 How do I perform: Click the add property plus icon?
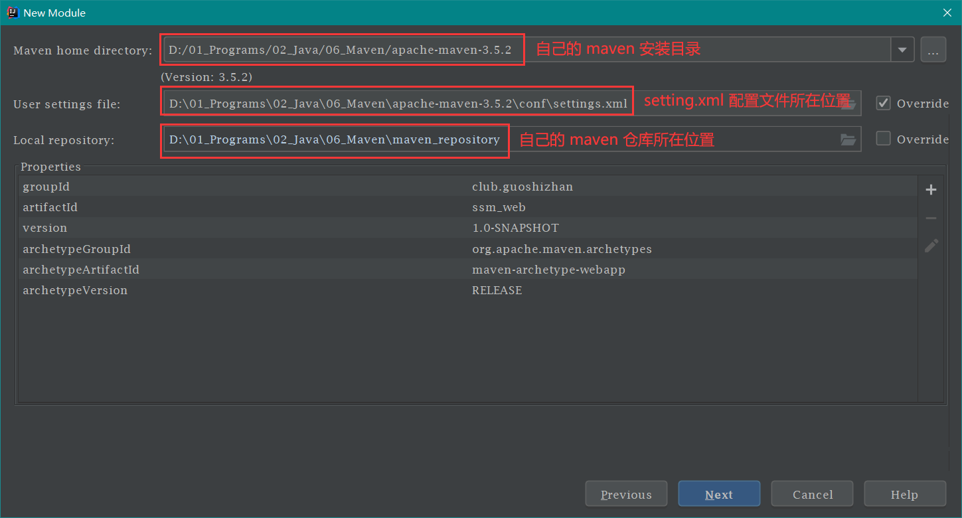tap(931, 190)
